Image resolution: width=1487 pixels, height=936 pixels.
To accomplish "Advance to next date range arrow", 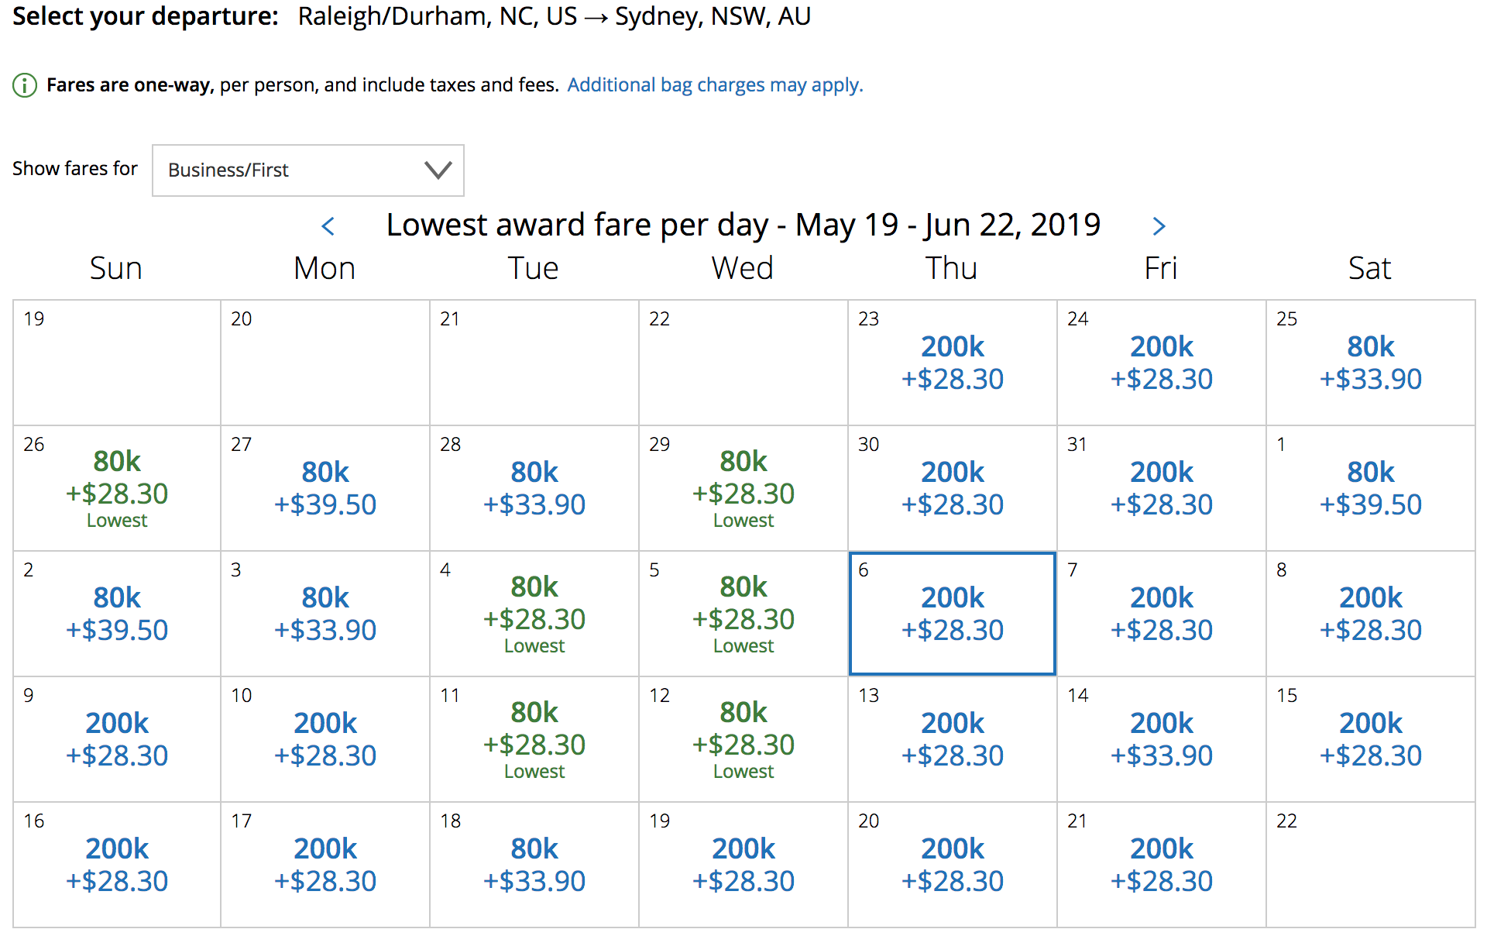I will tap(1159, 226).
